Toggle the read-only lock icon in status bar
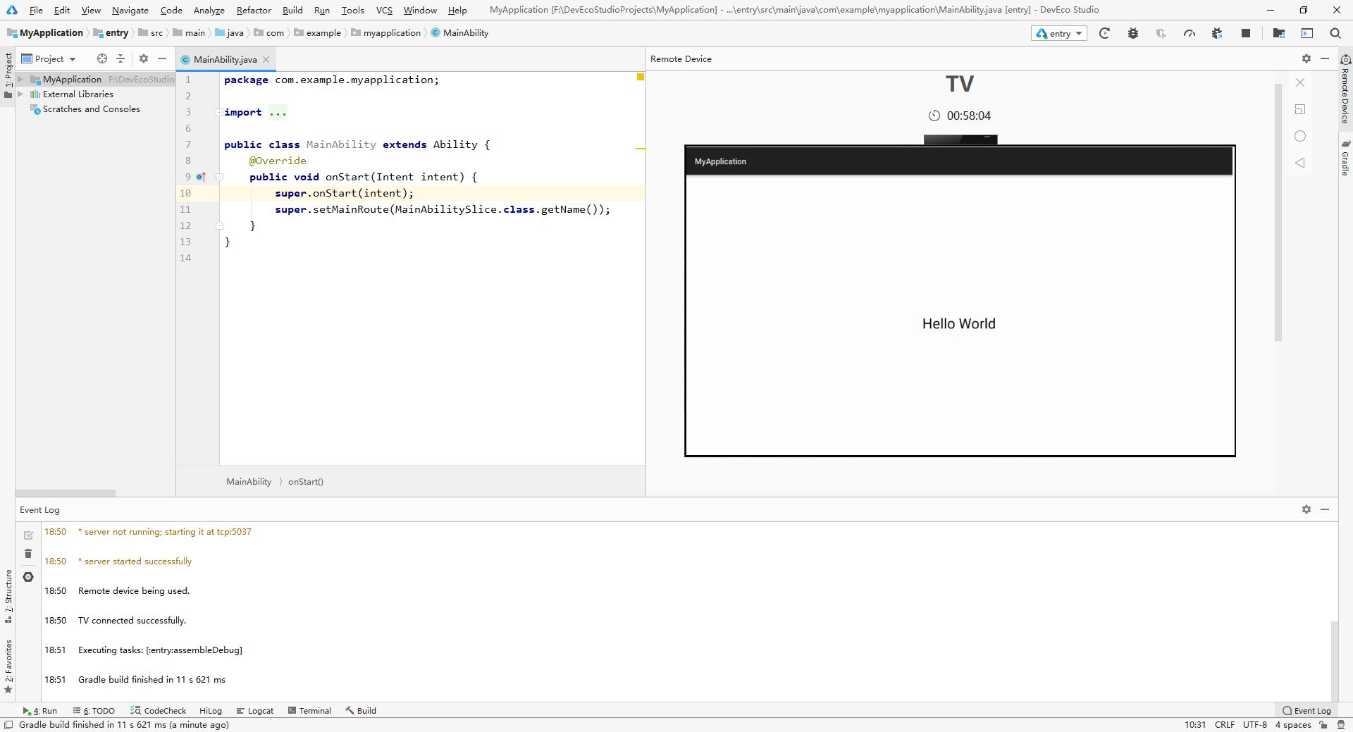Image resolution: width=1353 pixels, height=732 pixels. click(1323, 725)
